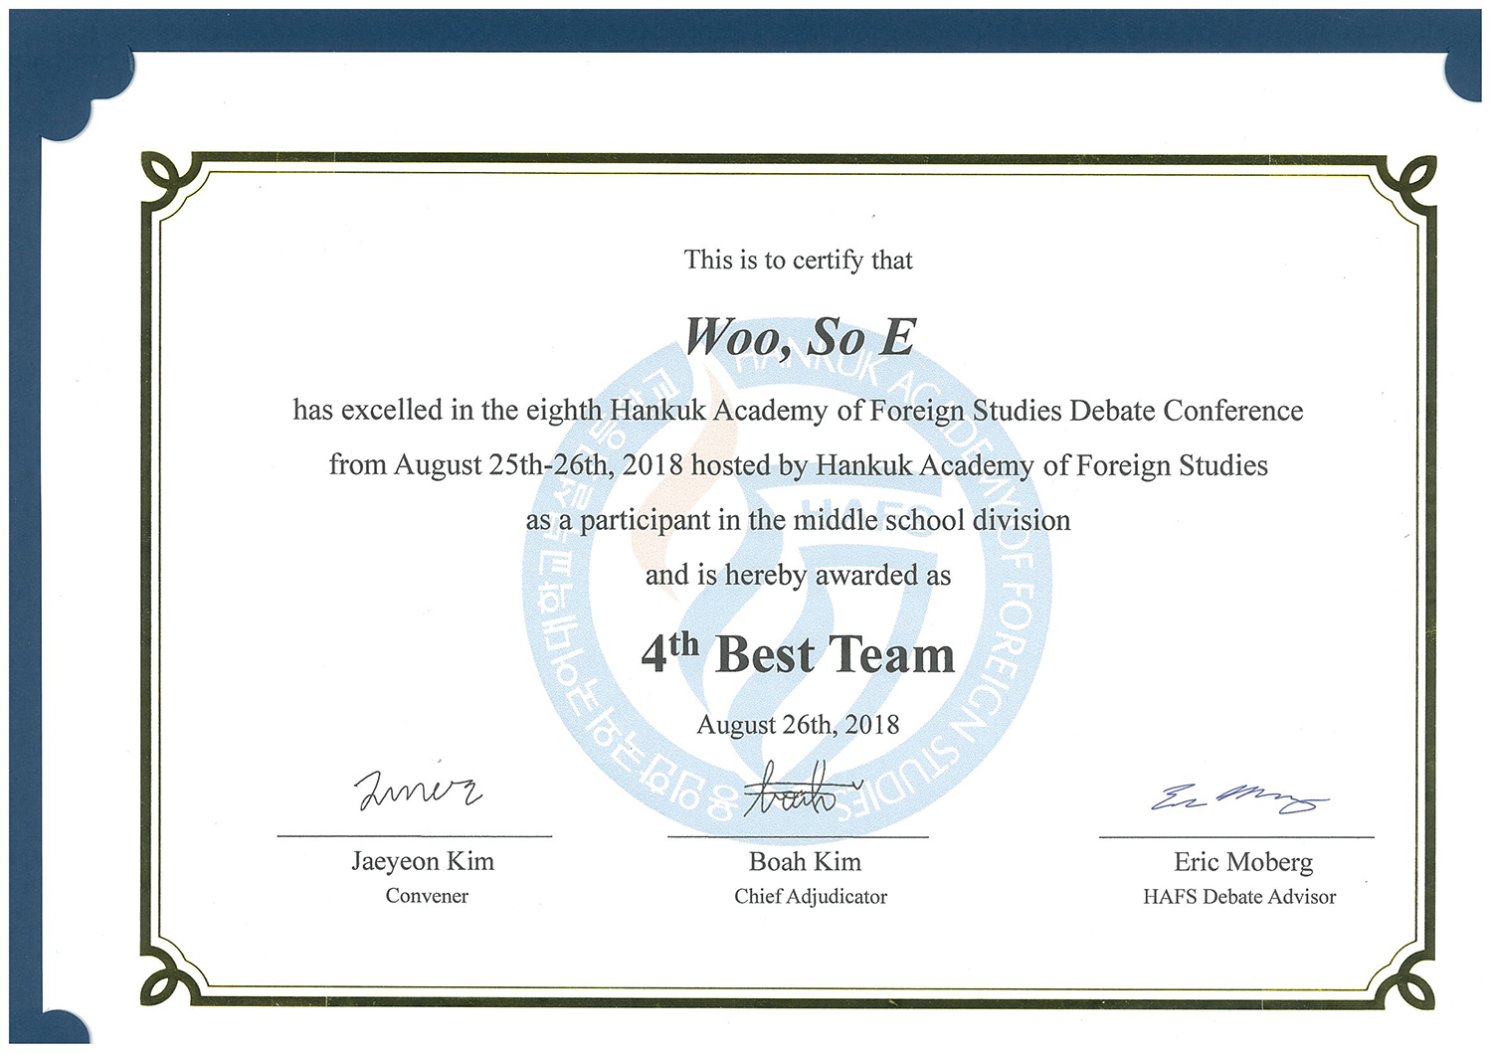
Task: Click "This is to certify that" line
Action: tap(798, 261)
